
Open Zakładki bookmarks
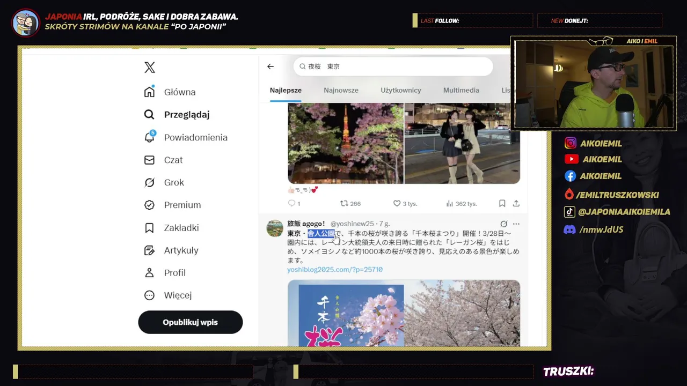(171, 228)
